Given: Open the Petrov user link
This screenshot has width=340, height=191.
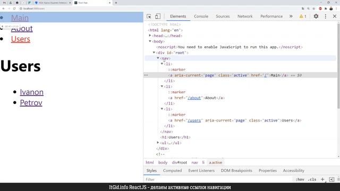Looking at the screenshot, I should pos(31,102).
